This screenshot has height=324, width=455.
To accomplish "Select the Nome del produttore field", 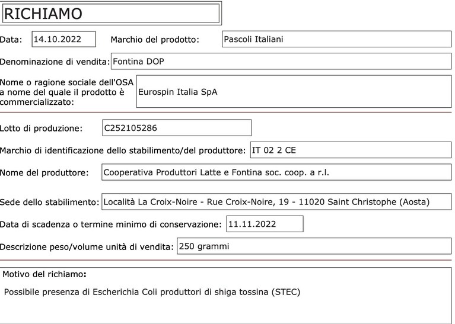I will coord(276,172).
